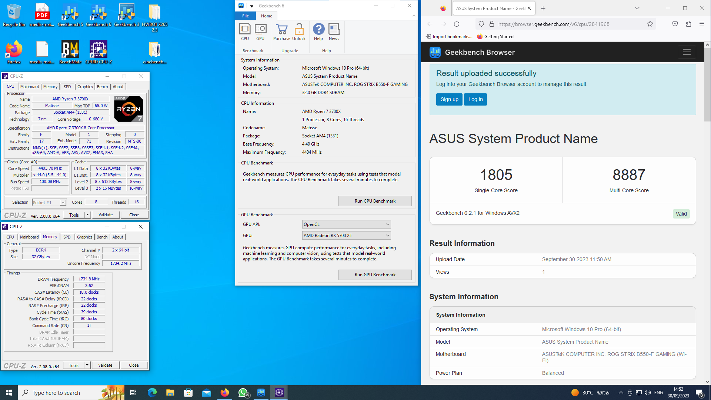Click Sign up on Geekbench Browser
This screenshot has height=400, width=711.
pyautogui.click(x=449, y=99)
